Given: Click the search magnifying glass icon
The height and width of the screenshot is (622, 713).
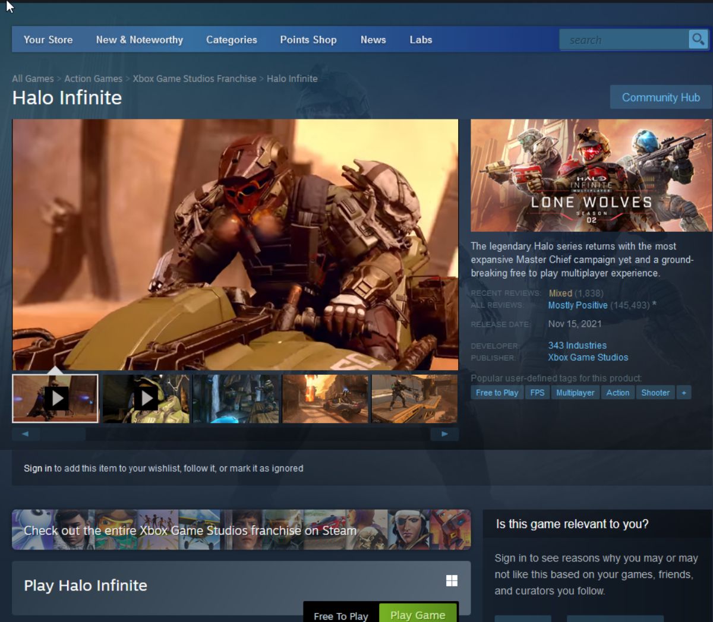Looking at the screenshot, I should pyautogui.click(x=698, y=39).
